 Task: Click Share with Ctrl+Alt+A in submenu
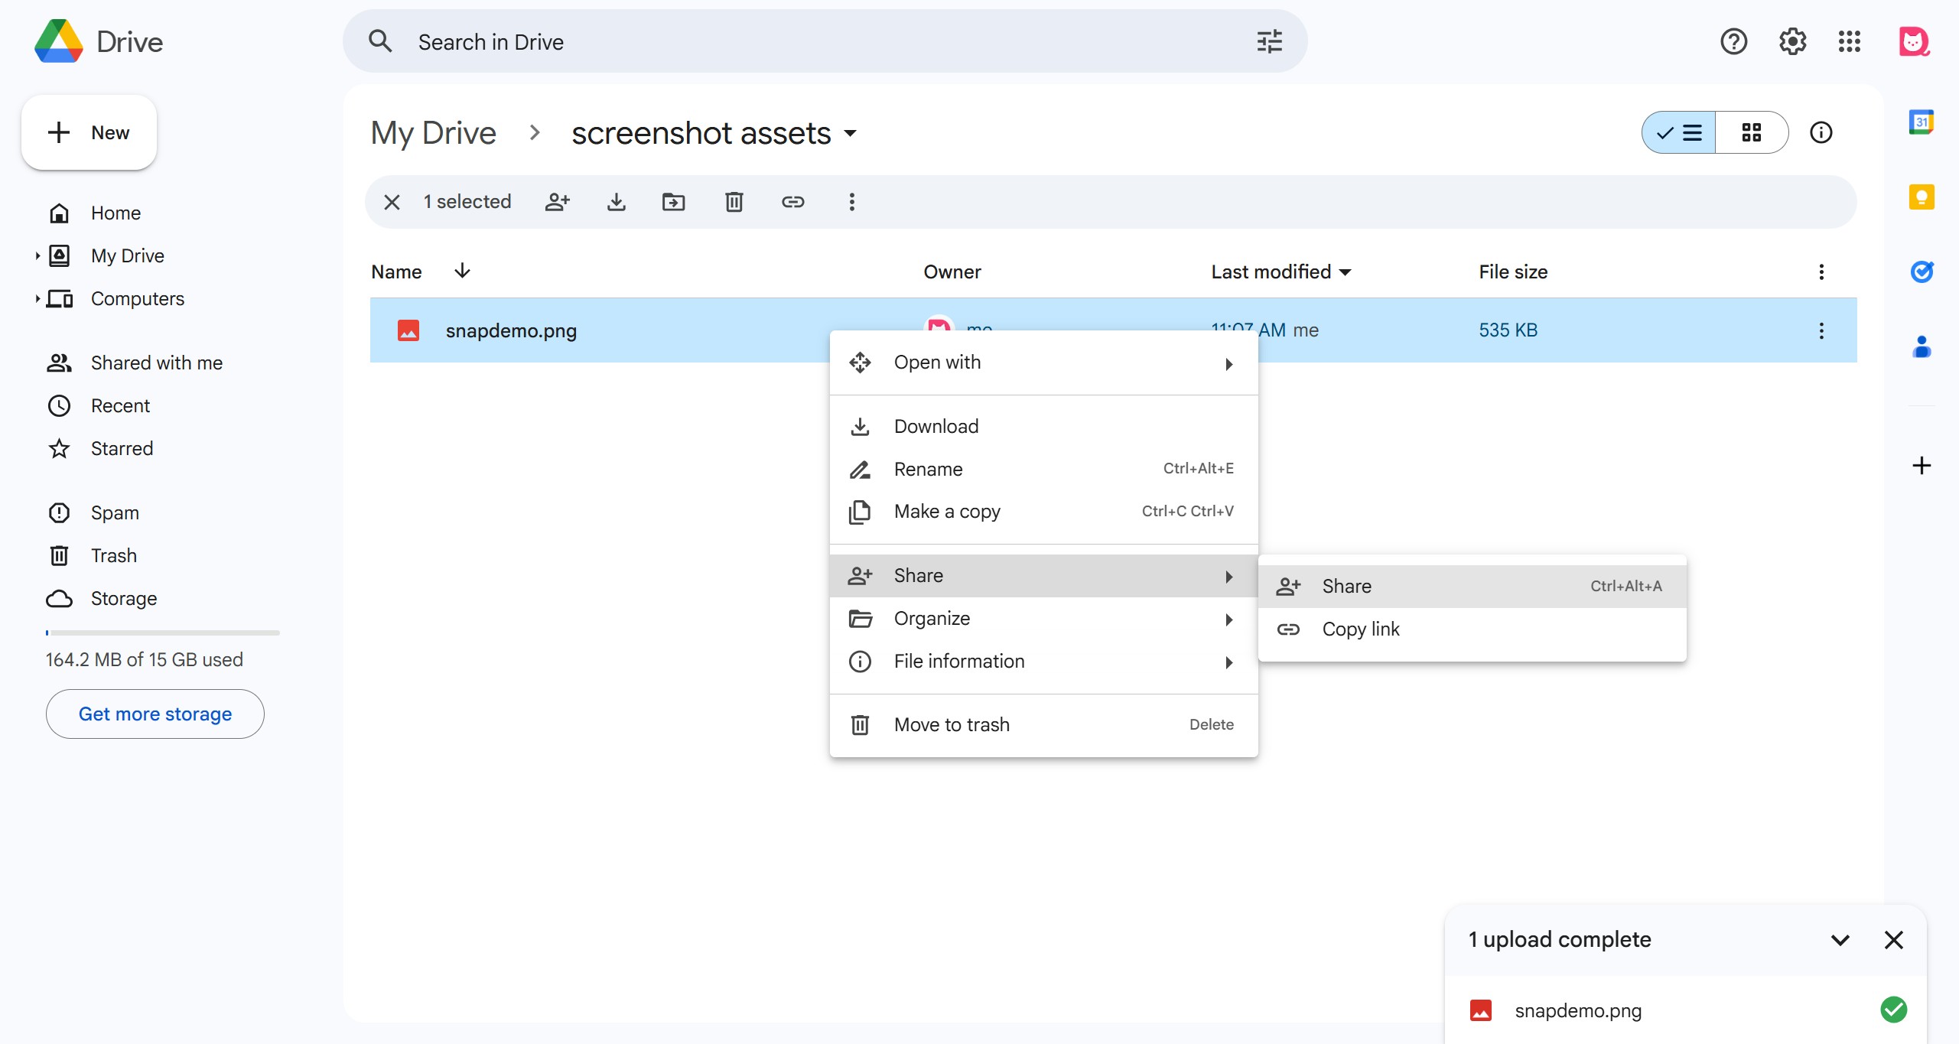point(1472,586)
